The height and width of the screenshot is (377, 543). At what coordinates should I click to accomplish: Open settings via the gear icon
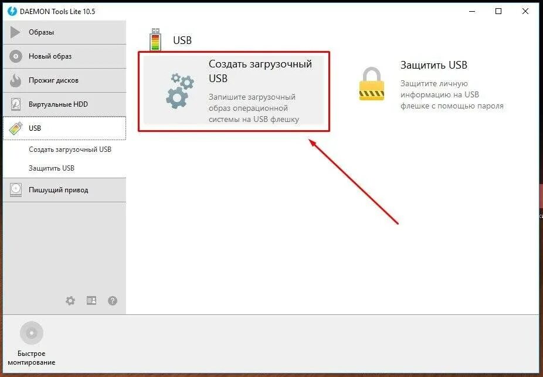(x=70, y=301)
